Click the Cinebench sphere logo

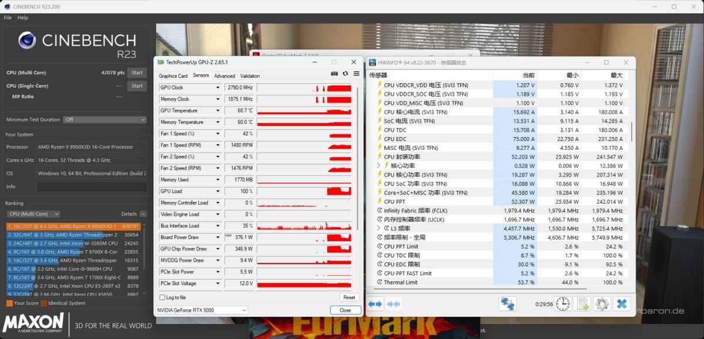(x=28, y=40)
